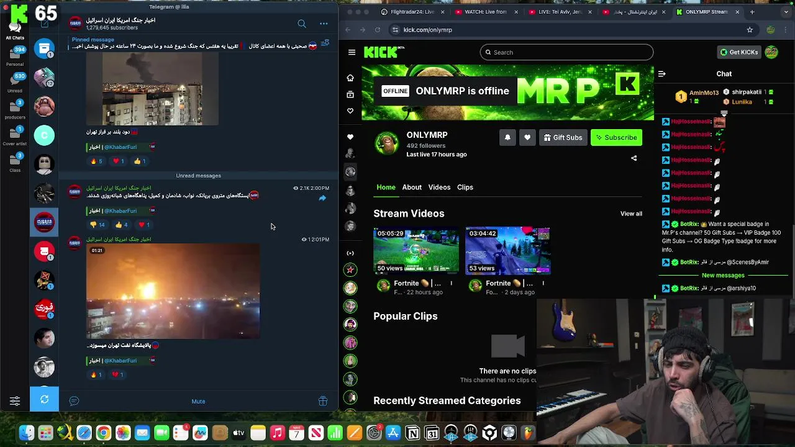
Task: Go back in Chrome
Action: click(x=348, y=30)
